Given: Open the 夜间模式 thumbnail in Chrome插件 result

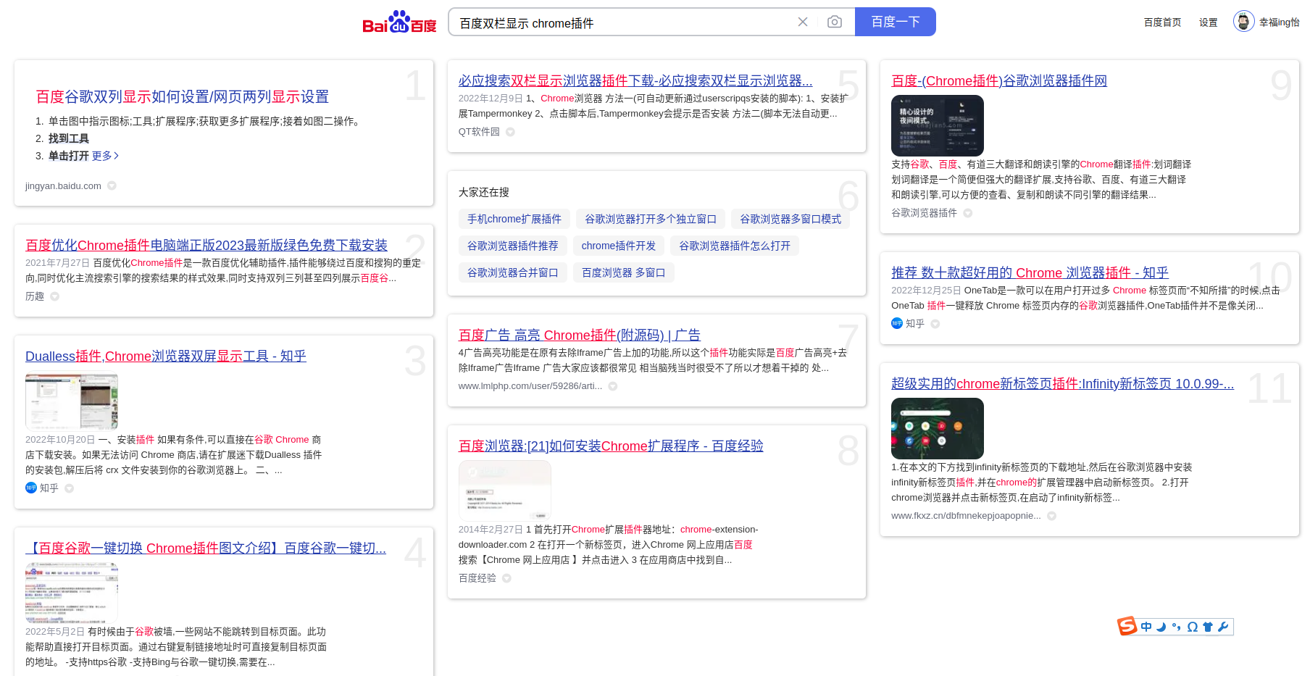Looking at the screenshot, I should [938, 125].
